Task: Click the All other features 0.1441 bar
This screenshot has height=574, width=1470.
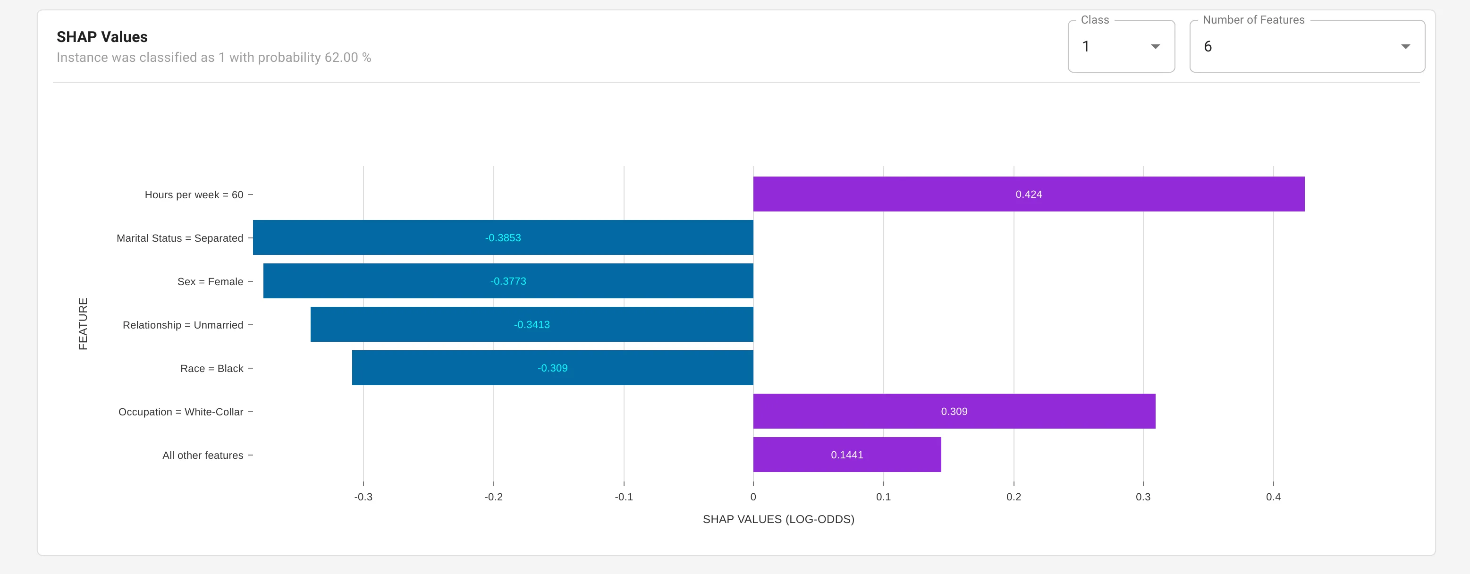Action: point(847,454)
